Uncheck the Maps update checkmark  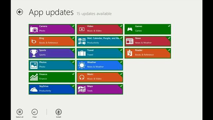click(x=121, y=86)
